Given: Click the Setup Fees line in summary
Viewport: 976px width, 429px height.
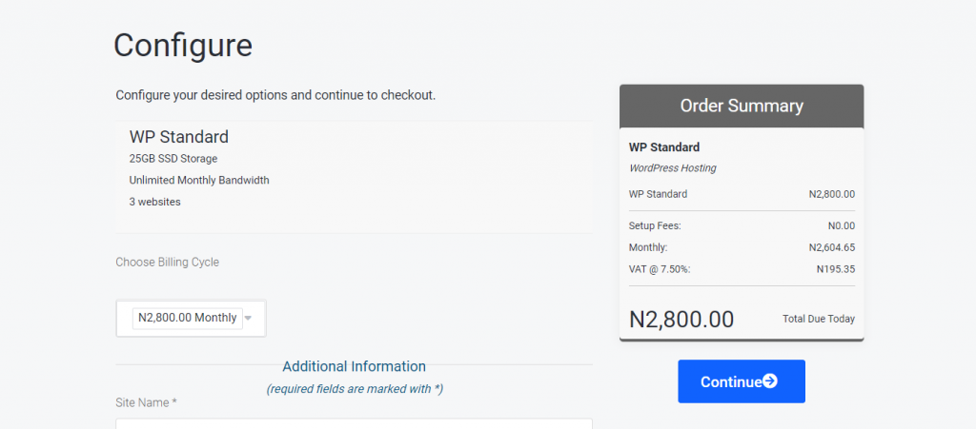Looking at the screenshot, I should [655, 226].
